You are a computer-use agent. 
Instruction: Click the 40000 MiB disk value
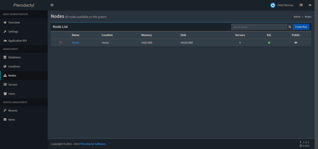pos(187,43)
